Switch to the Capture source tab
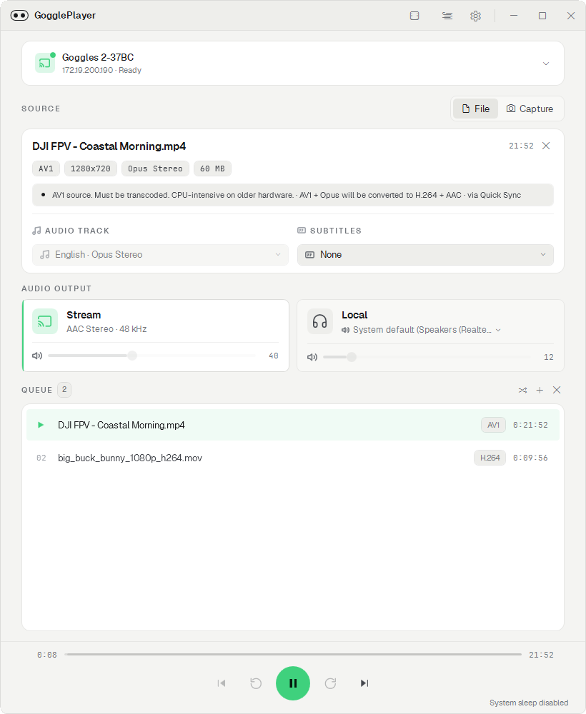 click(530, 109)
